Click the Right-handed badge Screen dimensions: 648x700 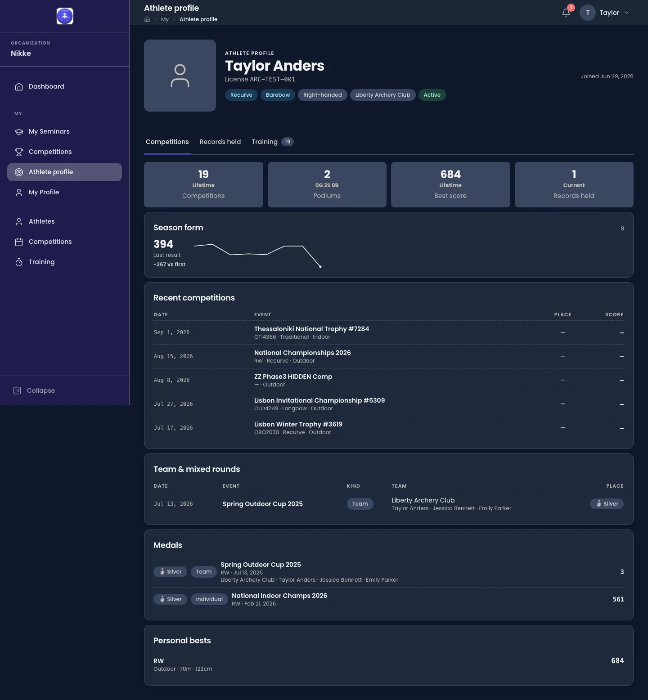click(x=323, y=95)
